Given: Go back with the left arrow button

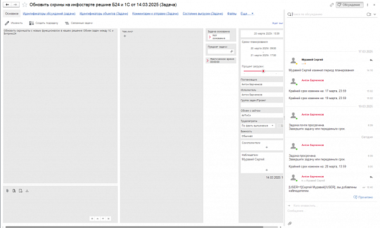Looking at the screenshot, I should pos(7,4).
